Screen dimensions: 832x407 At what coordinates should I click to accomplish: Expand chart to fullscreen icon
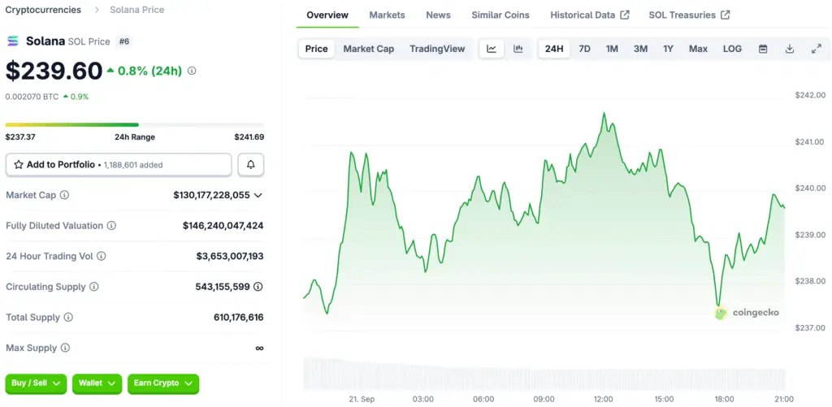(817, 49)
